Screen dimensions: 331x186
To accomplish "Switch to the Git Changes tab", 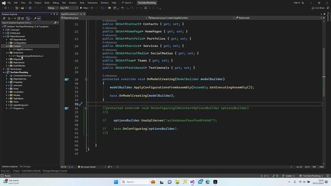I will coord(25,166).
